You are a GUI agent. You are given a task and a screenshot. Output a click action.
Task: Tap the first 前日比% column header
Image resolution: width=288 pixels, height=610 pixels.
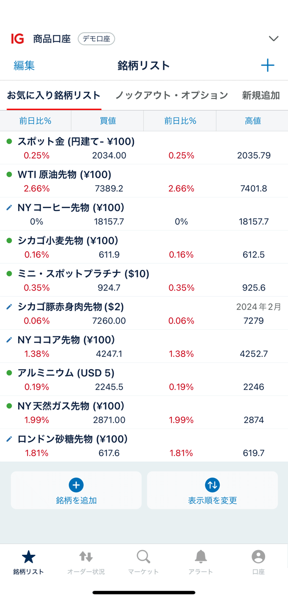36,121
